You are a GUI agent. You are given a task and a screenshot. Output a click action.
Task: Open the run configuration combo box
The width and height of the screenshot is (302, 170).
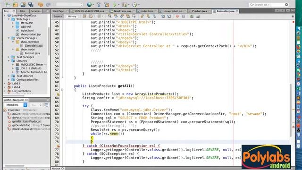[69, 5]
